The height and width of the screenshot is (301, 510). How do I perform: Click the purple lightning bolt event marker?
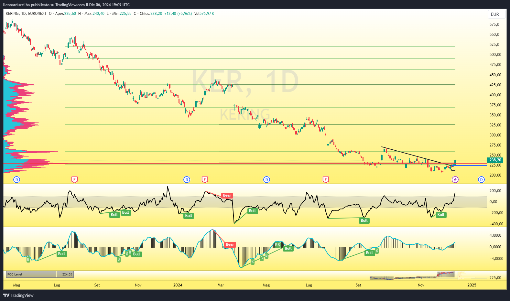coord(455,179)
